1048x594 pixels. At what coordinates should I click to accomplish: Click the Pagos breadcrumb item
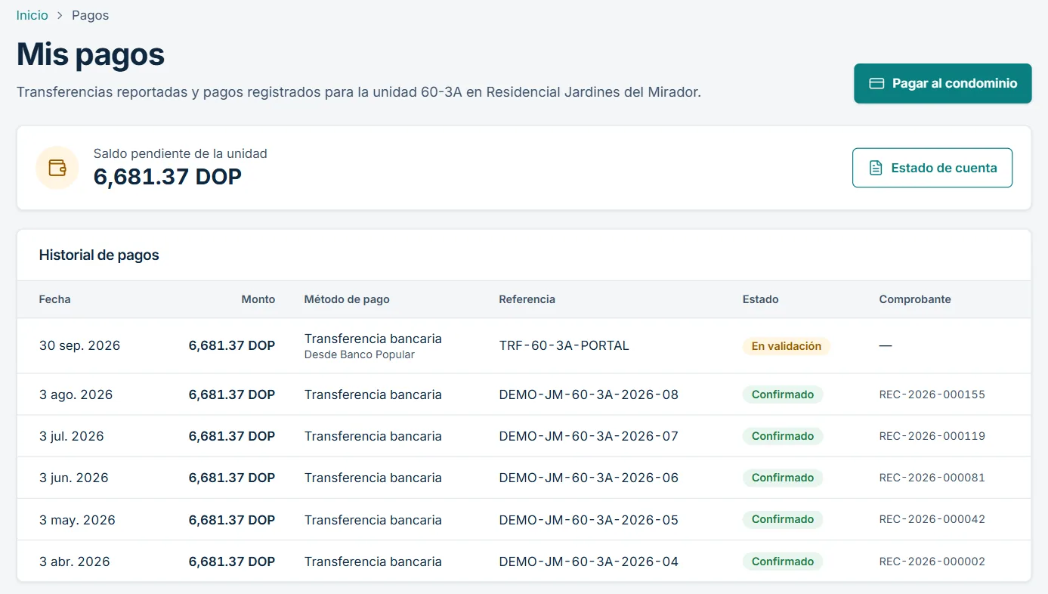90,15
